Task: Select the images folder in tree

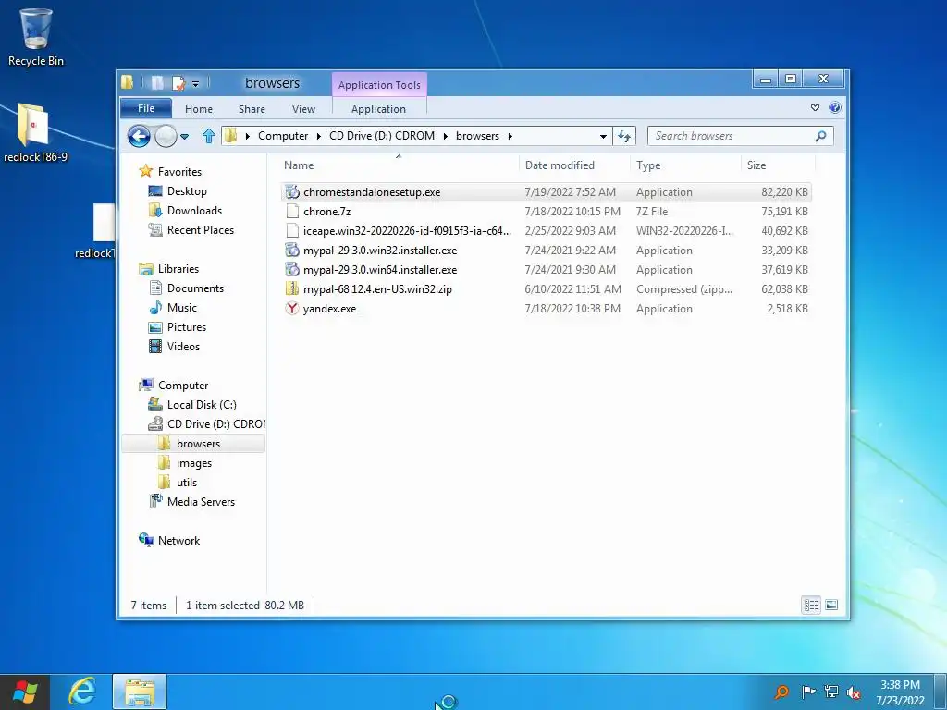Action: click(x=194, y=462)
